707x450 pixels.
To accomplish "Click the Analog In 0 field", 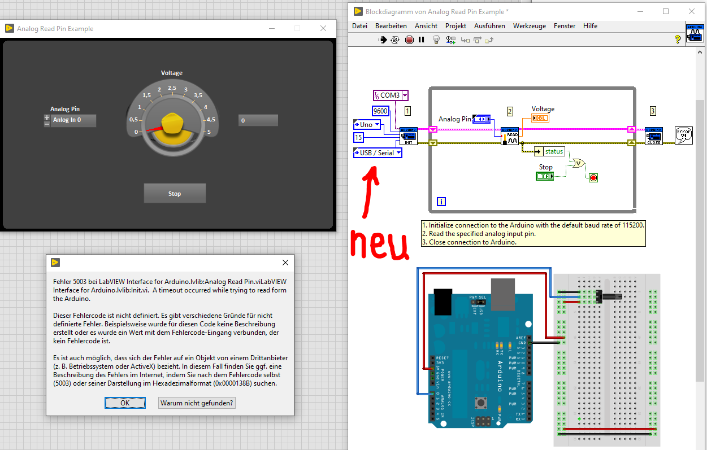I will click(x=73, y=120).
